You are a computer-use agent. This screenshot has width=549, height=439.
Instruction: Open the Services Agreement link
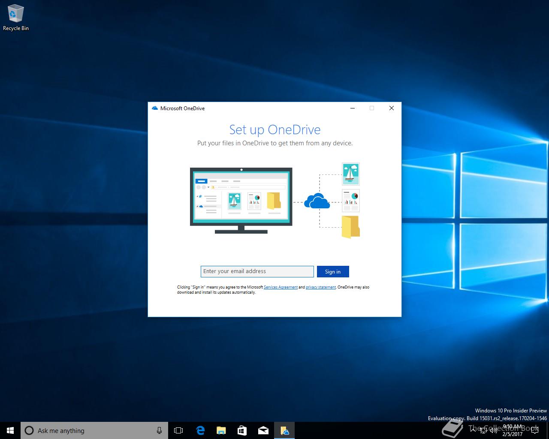click(281, 287)
